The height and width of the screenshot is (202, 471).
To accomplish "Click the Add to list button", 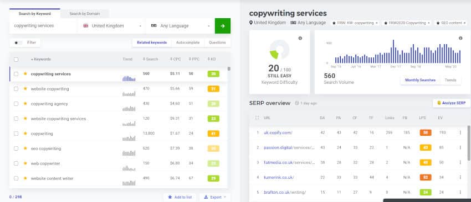I will click(x=180, y=197).
